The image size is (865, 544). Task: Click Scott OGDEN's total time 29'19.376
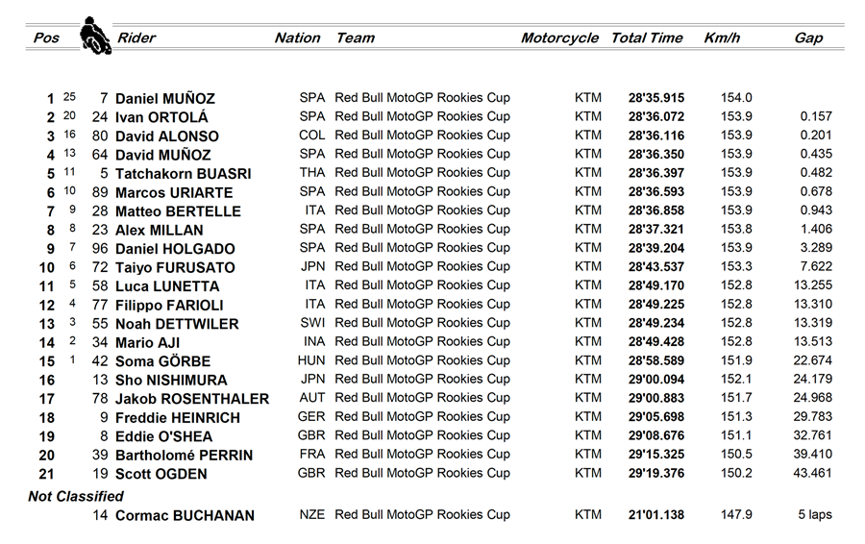click(656, 474)
